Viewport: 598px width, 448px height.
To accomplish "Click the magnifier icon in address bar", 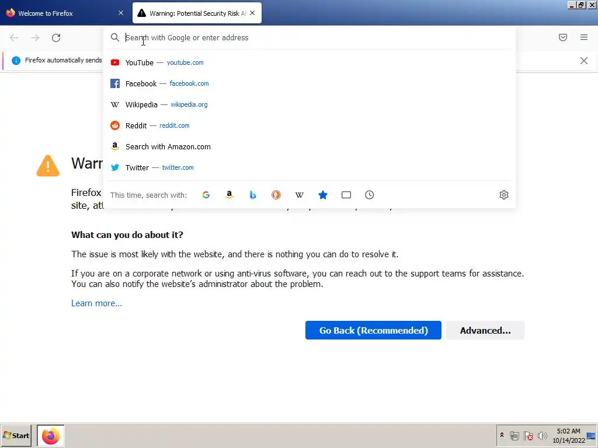I will point(115,37).
